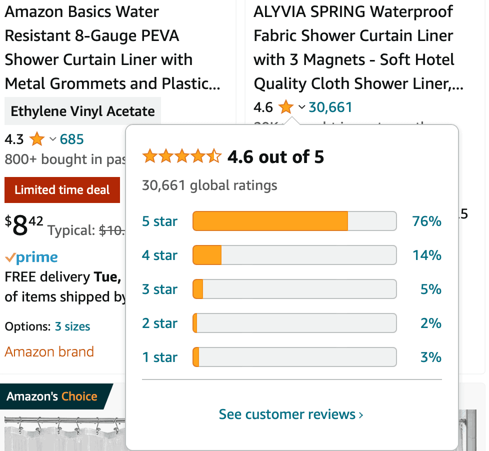Screen dimensions: 489x451
Task: Click the arrow after See customer reviews
Action: [x=361, y=414]
